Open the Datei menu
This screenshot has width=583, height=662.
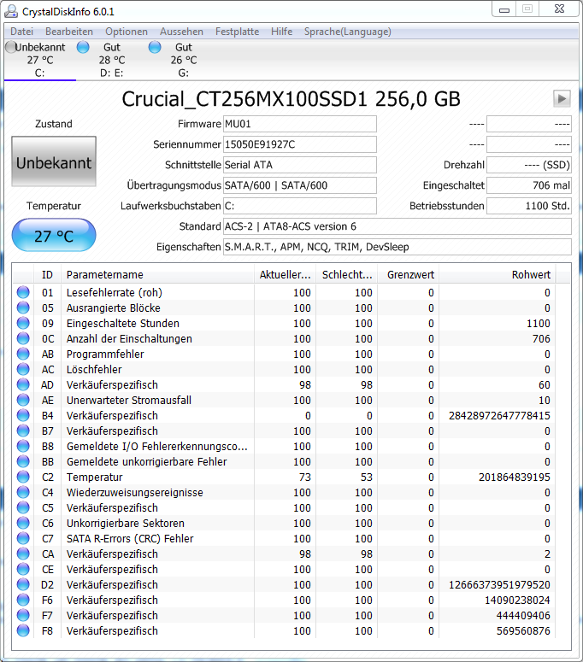[21, 32]
